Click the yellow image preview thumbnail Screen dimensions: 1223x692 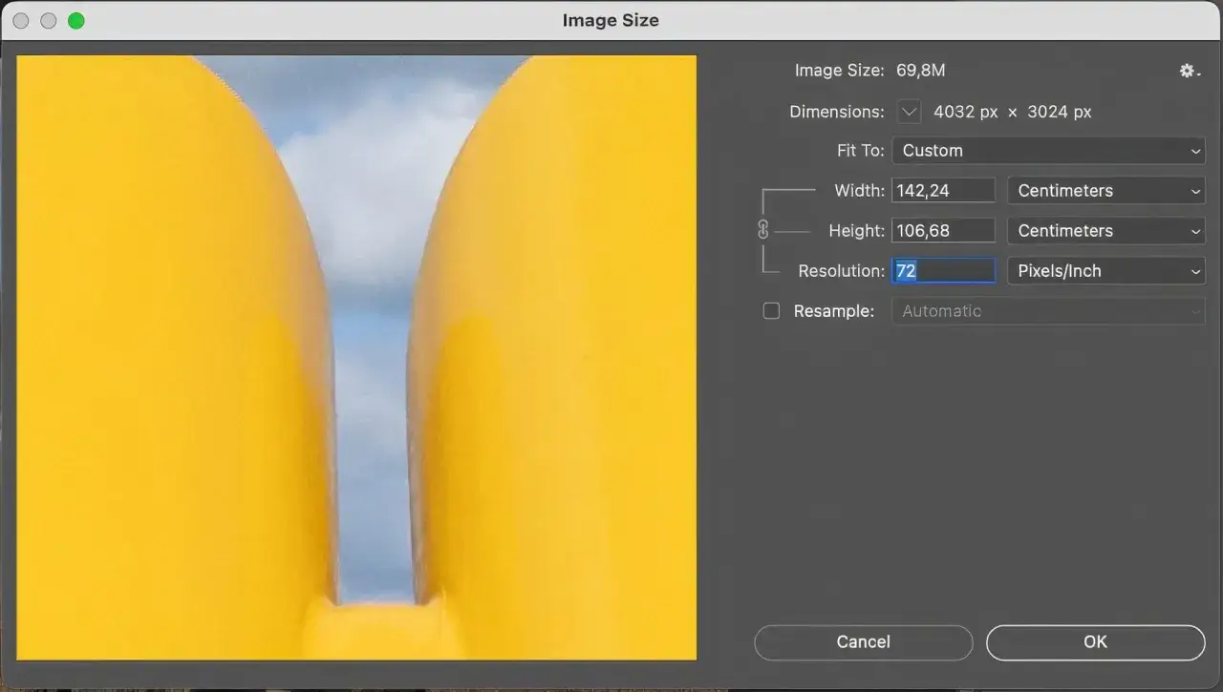coord(356,358)
